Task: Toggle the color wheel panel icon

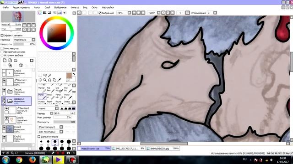Action: click(40, 13)
